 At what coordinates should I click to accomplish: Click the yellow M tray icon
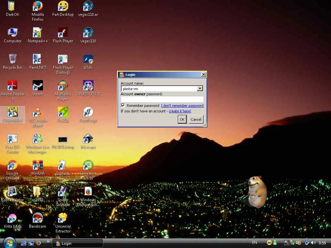(x=269, y=243)
